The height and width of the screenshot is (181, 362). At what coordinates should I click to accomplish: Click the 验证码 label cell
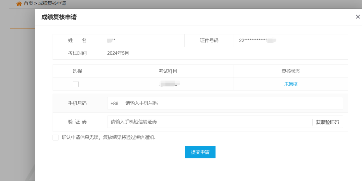(77, 122)
